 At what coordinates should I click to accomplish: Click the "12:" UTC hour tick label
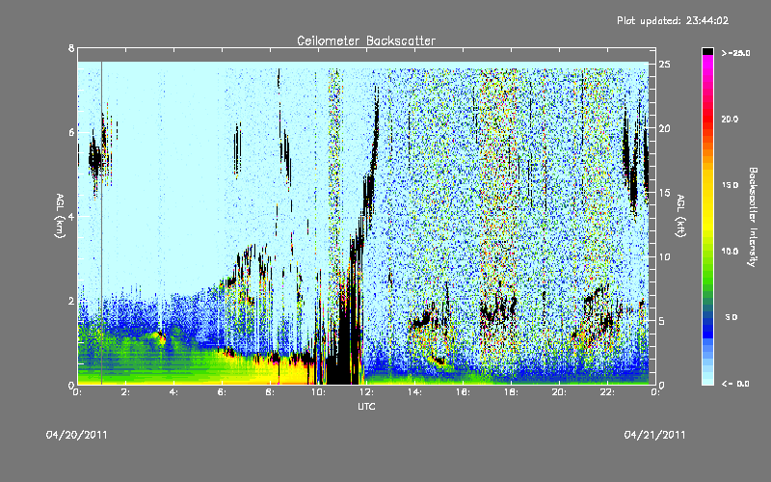tap(366, 392)
